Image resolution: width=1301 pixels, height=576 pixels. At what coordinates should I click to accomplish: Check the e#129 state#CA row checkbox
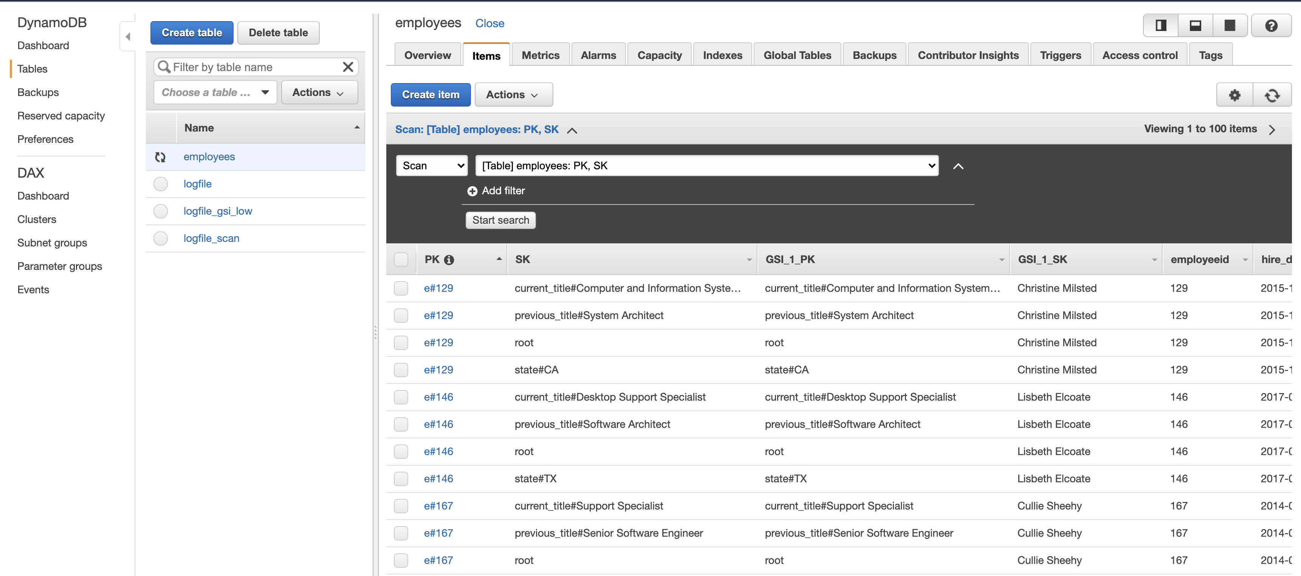(x=401, y=370)
